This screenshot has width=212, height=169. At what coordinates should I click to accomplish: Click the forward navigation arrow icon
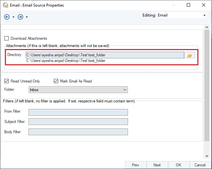coord(20,17)
